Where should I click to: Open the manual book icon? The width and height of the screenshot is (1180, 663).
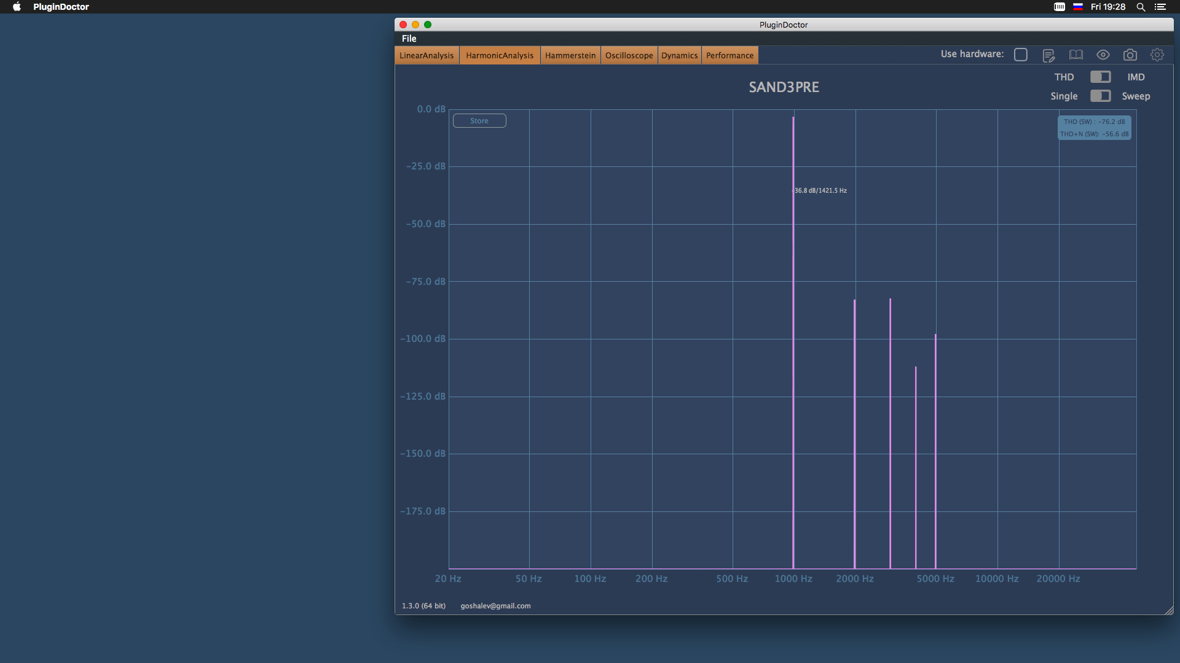[1076, 55]
